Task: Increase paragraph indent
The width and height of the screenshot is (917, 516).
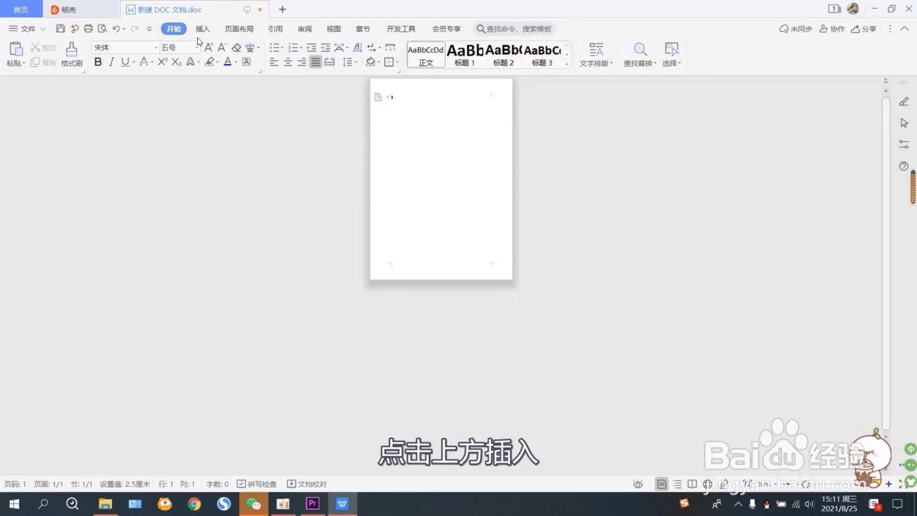Action: [326, 48]
